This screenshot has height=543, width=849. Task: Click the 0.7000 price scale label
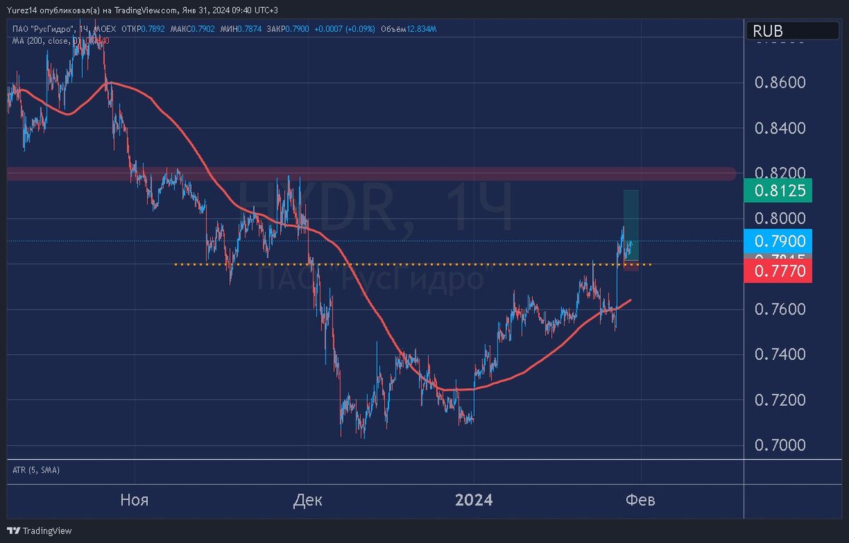click(x=780, y=445)
